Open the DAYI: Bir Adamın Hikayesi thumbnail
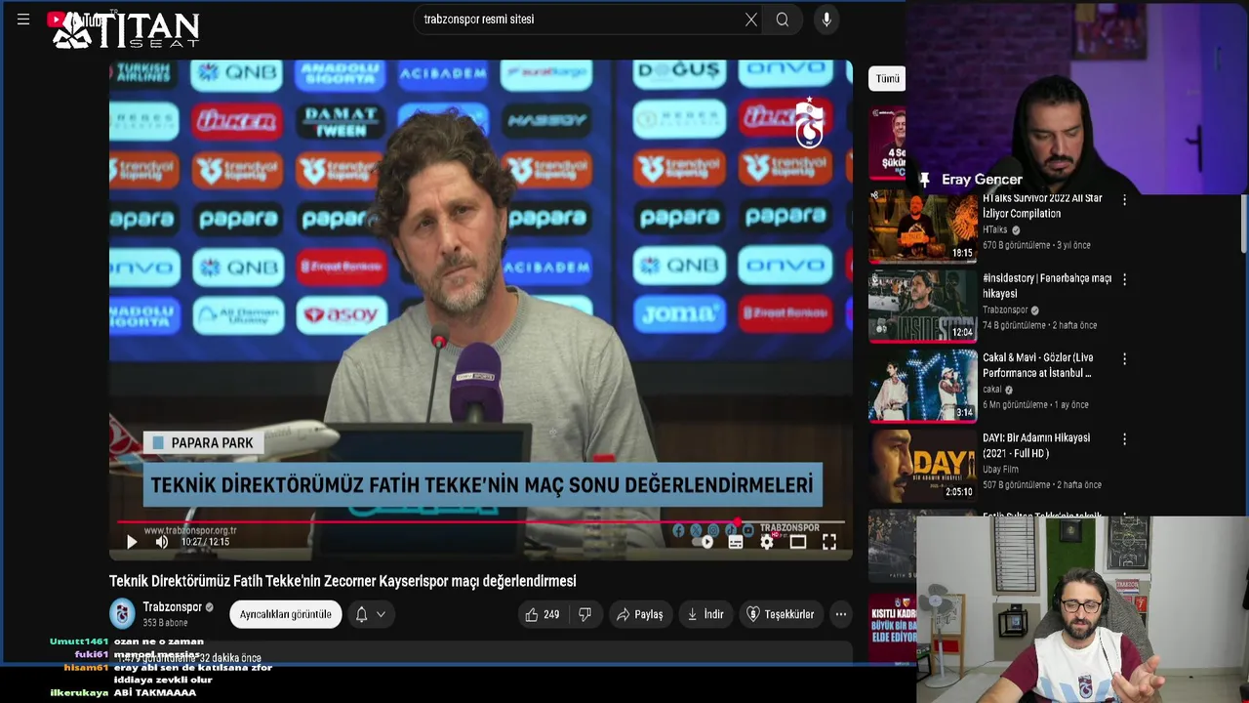The width and height of the screenshot is (1249, 703). [x=923, y=466]
